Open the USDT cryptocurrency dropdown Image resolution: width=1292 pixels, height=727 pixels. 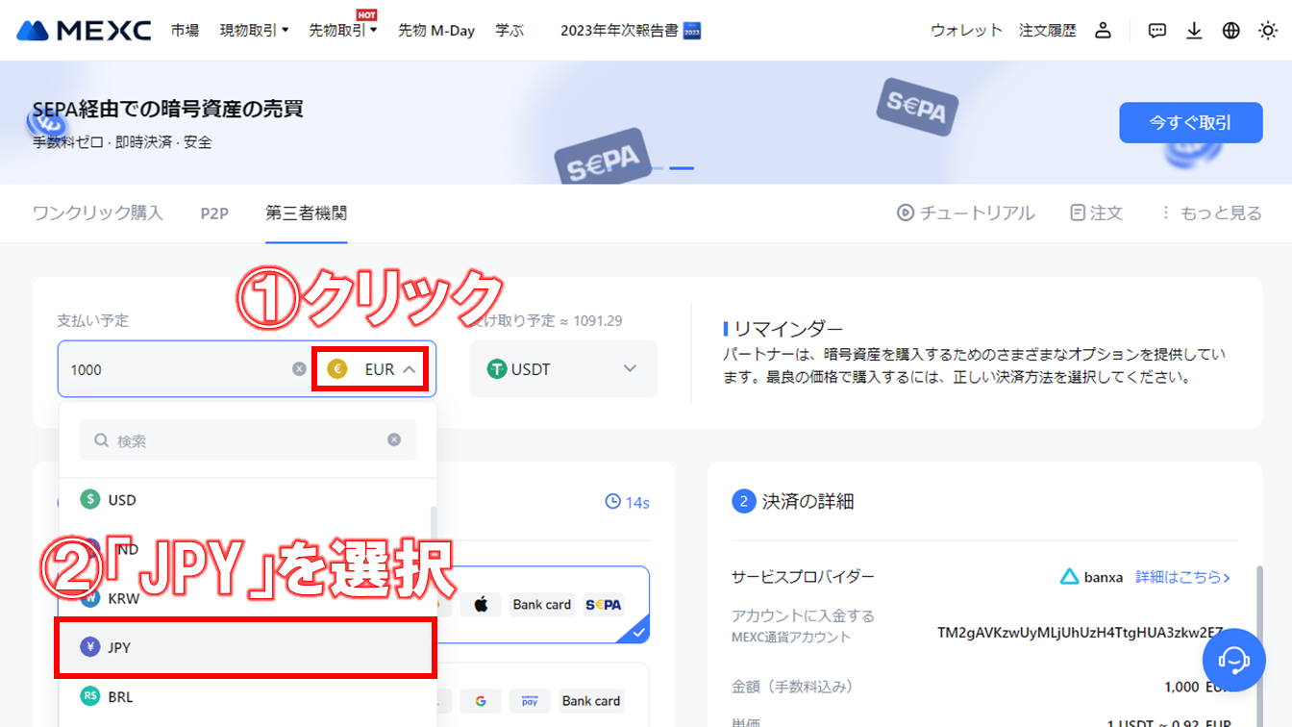[x=563, y=368]
